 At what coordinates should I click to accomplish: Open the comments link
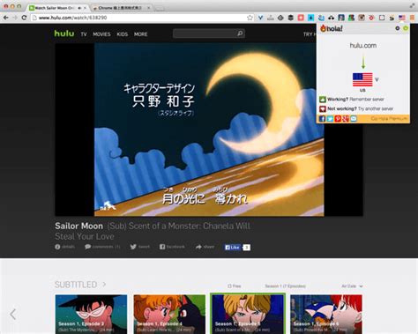[102, 247]
